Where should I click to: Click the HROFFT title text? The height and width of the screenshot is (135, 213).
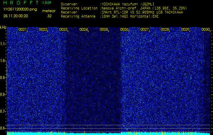click(21, 3)
